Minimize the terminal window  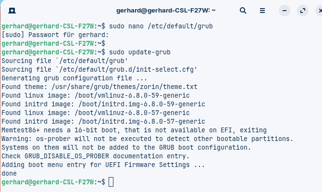pos(285,11)
